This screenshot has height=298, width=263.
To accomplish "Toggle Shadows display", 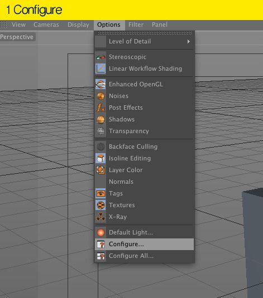I will (144, 119).
